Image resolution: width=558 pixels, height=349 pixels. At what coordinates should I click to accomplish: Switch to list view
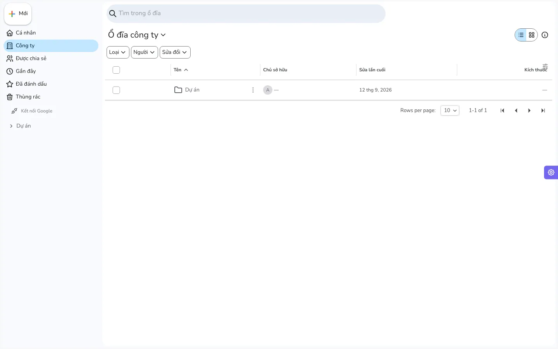pos(521,35)
